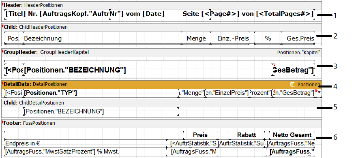This screenshot has height=158, width=356.
Task: Select the Rabatt footer header cell
Action: point(247,135)
